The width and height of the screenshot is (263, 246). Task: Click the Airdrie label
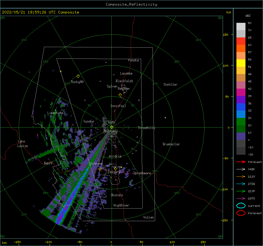[115, 156]
